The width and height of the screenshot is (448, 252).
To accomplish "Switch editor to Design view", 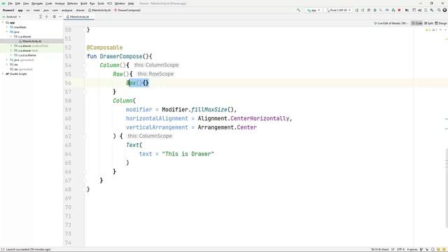I will point(440,23).
